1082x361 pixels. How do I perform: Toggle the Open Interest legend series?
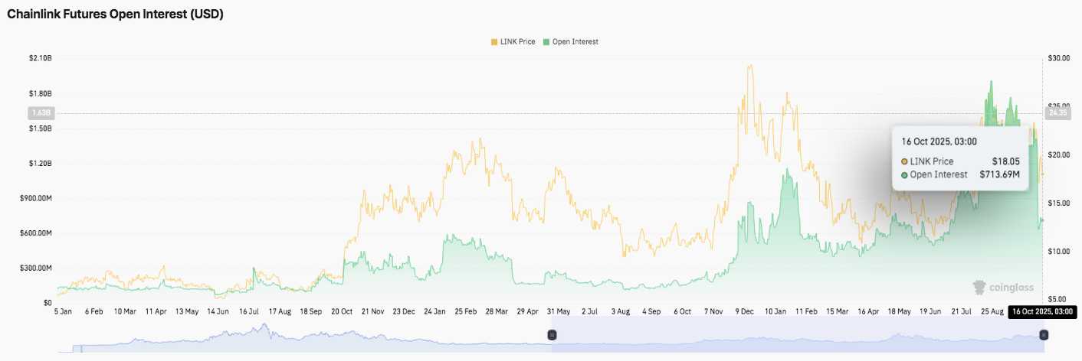click(x=575, y=42)
